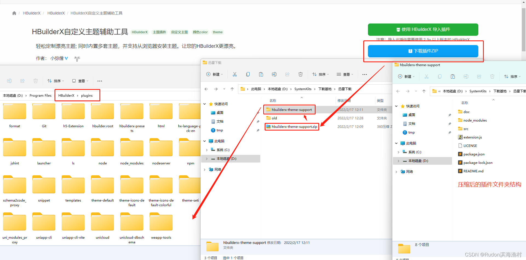
Task: Select README.md in hbuilderx-theme-support window
Action: [x=471, y=171]
